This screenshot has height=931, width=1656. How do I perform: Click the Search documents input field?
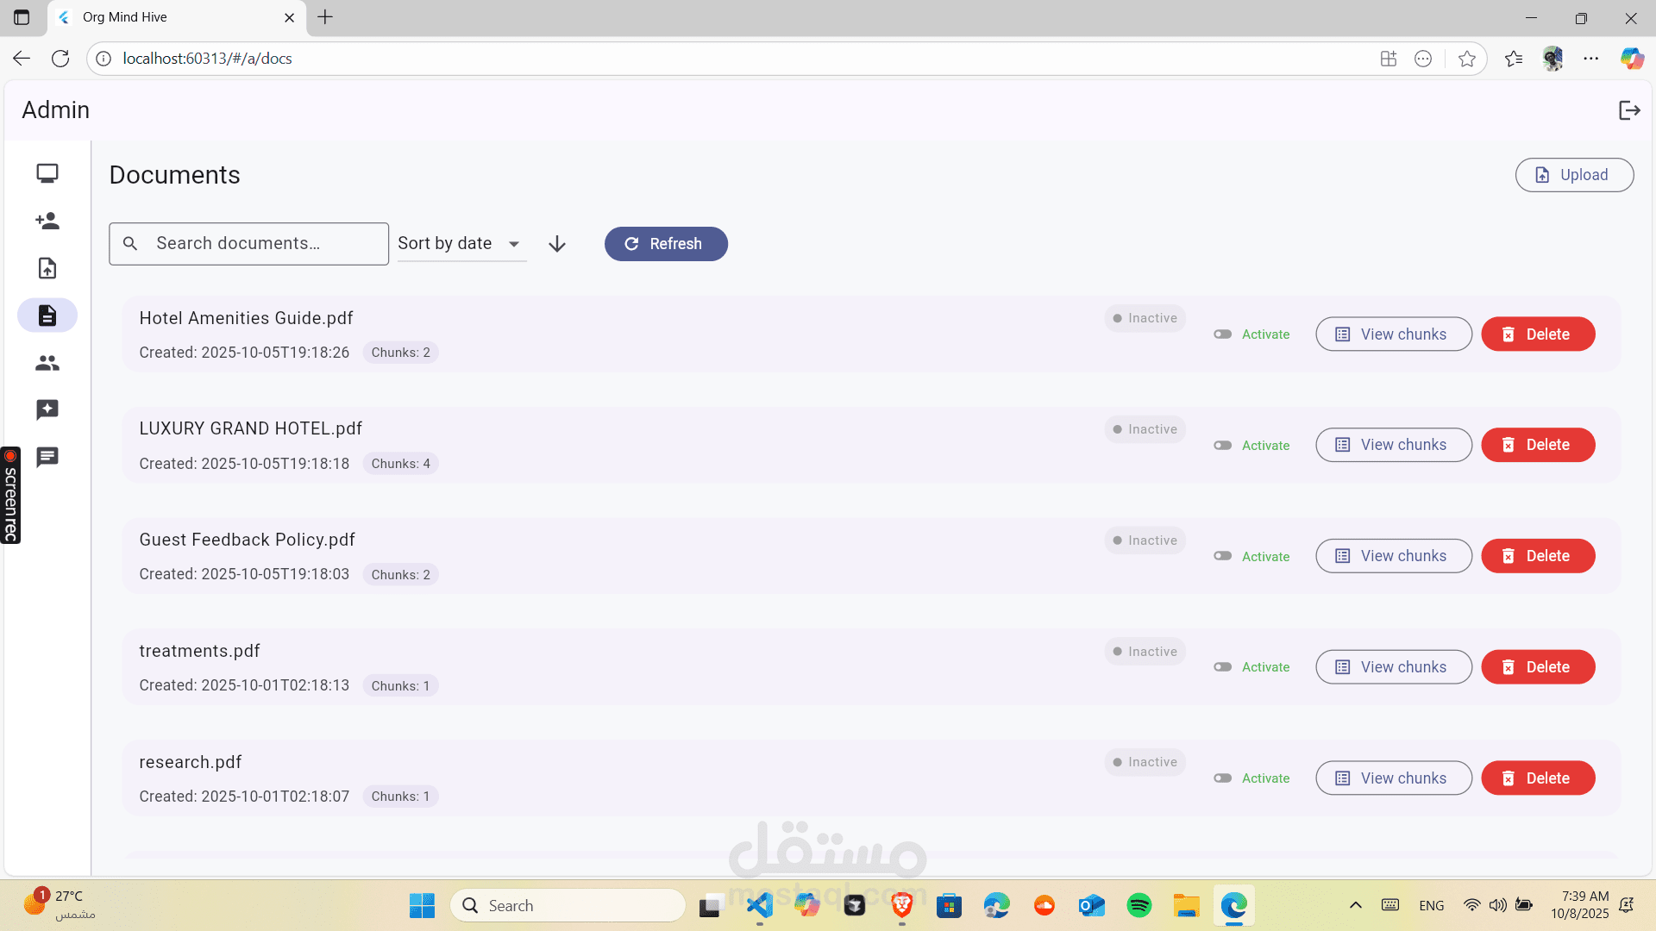click(x=259, y=244)
